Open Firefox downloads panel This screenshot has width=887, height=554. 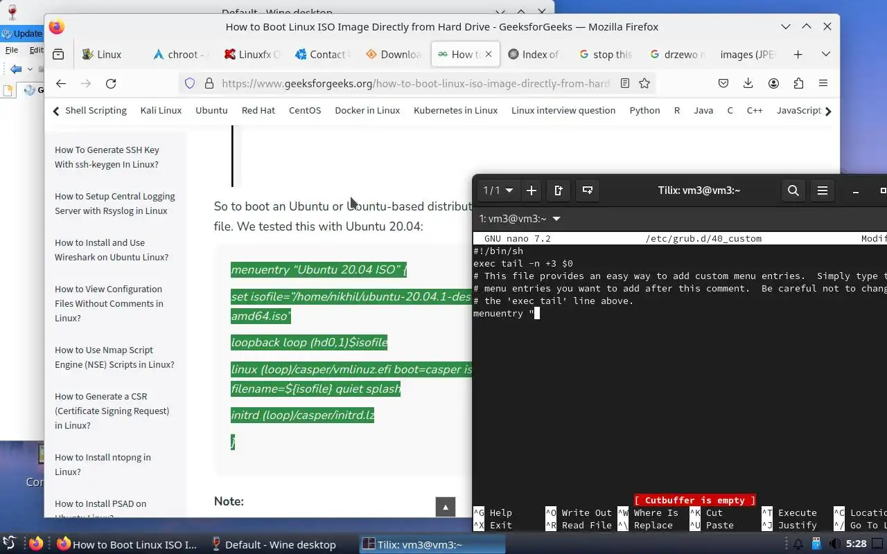coord(748,83)
